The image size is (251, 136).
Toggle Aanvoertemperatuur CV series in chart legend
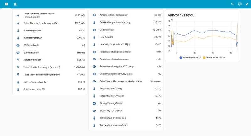coord(215,58)
